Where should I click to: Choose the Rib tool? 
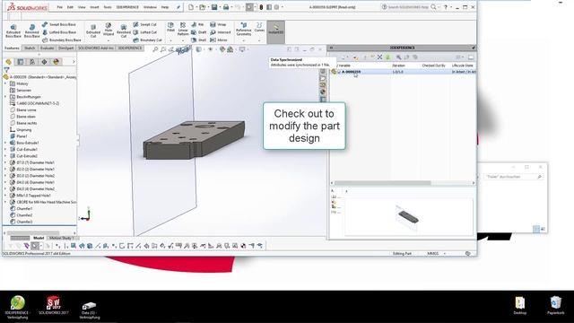click(197, 24)
